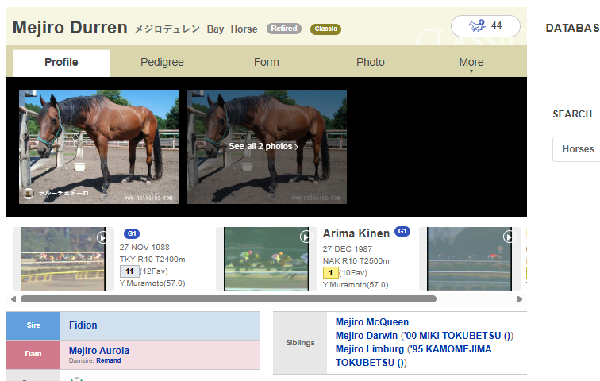
Task: Open sibling Mejiro Limburg
Action: [x=370, y=349]
